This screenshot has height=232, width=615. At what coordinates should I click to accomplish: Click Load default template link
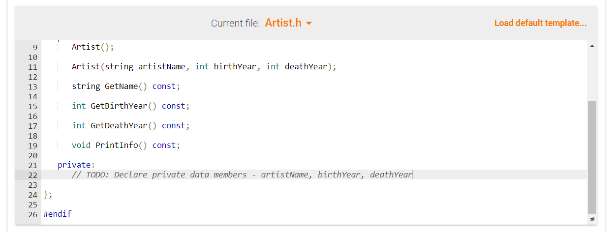coord(540,23)
